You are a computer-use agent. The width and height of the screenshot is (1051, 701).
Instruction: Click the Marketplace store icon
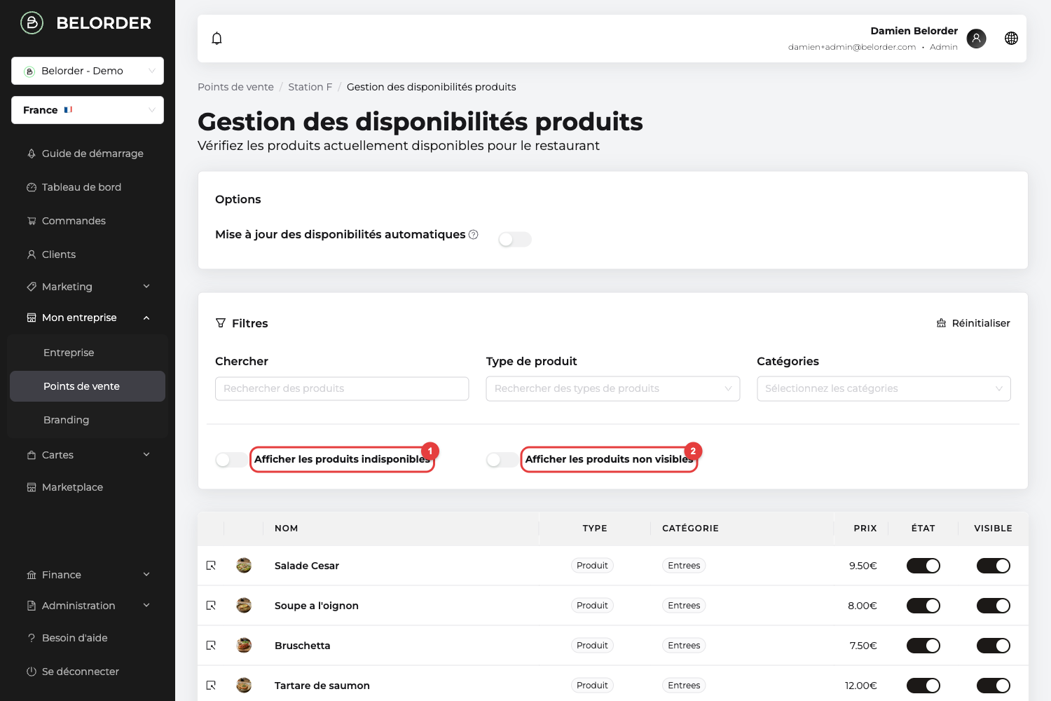(32, 487)
